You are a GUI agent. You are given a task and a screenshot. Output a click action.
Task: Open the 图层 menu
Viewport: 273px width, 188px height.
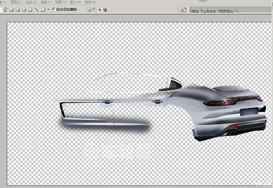[16, 2]
